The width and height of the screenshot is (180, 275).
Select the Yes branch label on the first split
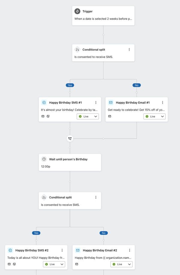click(x=70, y=85)
